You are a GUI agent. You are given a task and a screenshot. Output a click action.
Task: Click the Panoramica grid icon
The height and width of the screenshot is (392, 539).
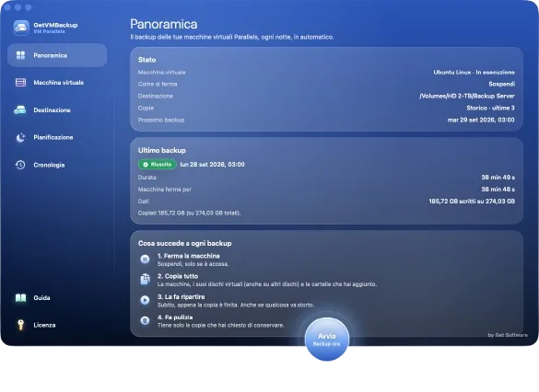click(x=20, y=55)
